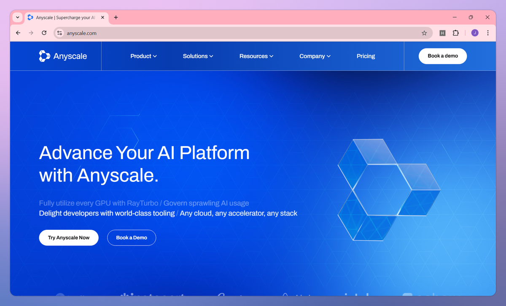Bookmark this page with the star icon
Viewport: 506px width, 306px height.
(x=424, y=33)
